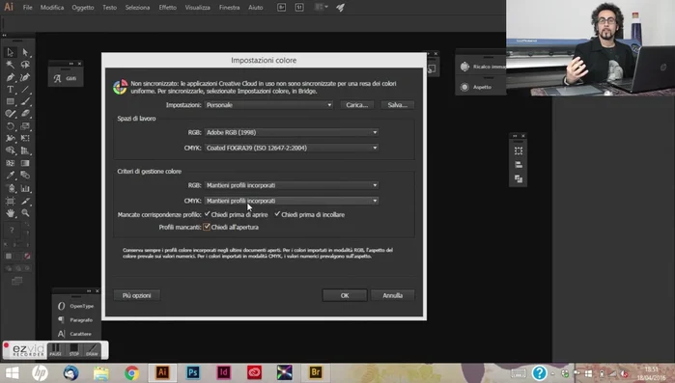Select the Selection tool (black arrow)
This screenshot has width=675, height=383.
(10, 52)
